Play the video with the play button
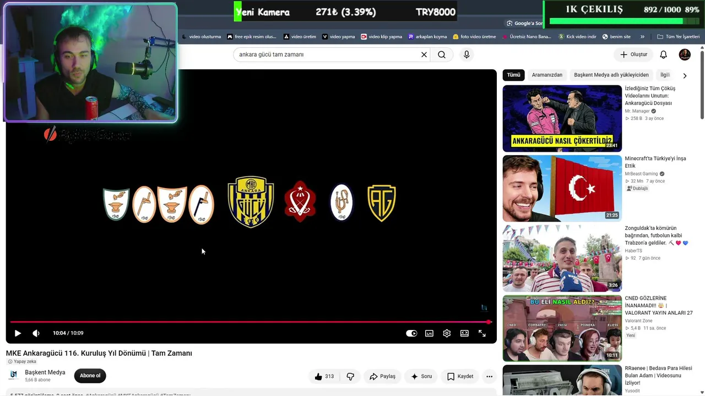 pos(18,333)
